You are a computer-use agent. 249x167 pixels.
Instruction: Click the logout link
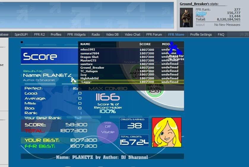(x=200, y=25)
